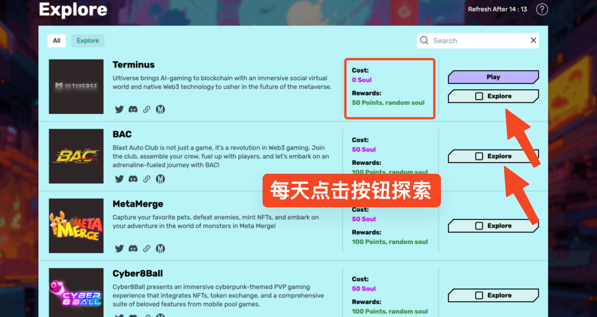Select the Terminus game title

point(134,65)
